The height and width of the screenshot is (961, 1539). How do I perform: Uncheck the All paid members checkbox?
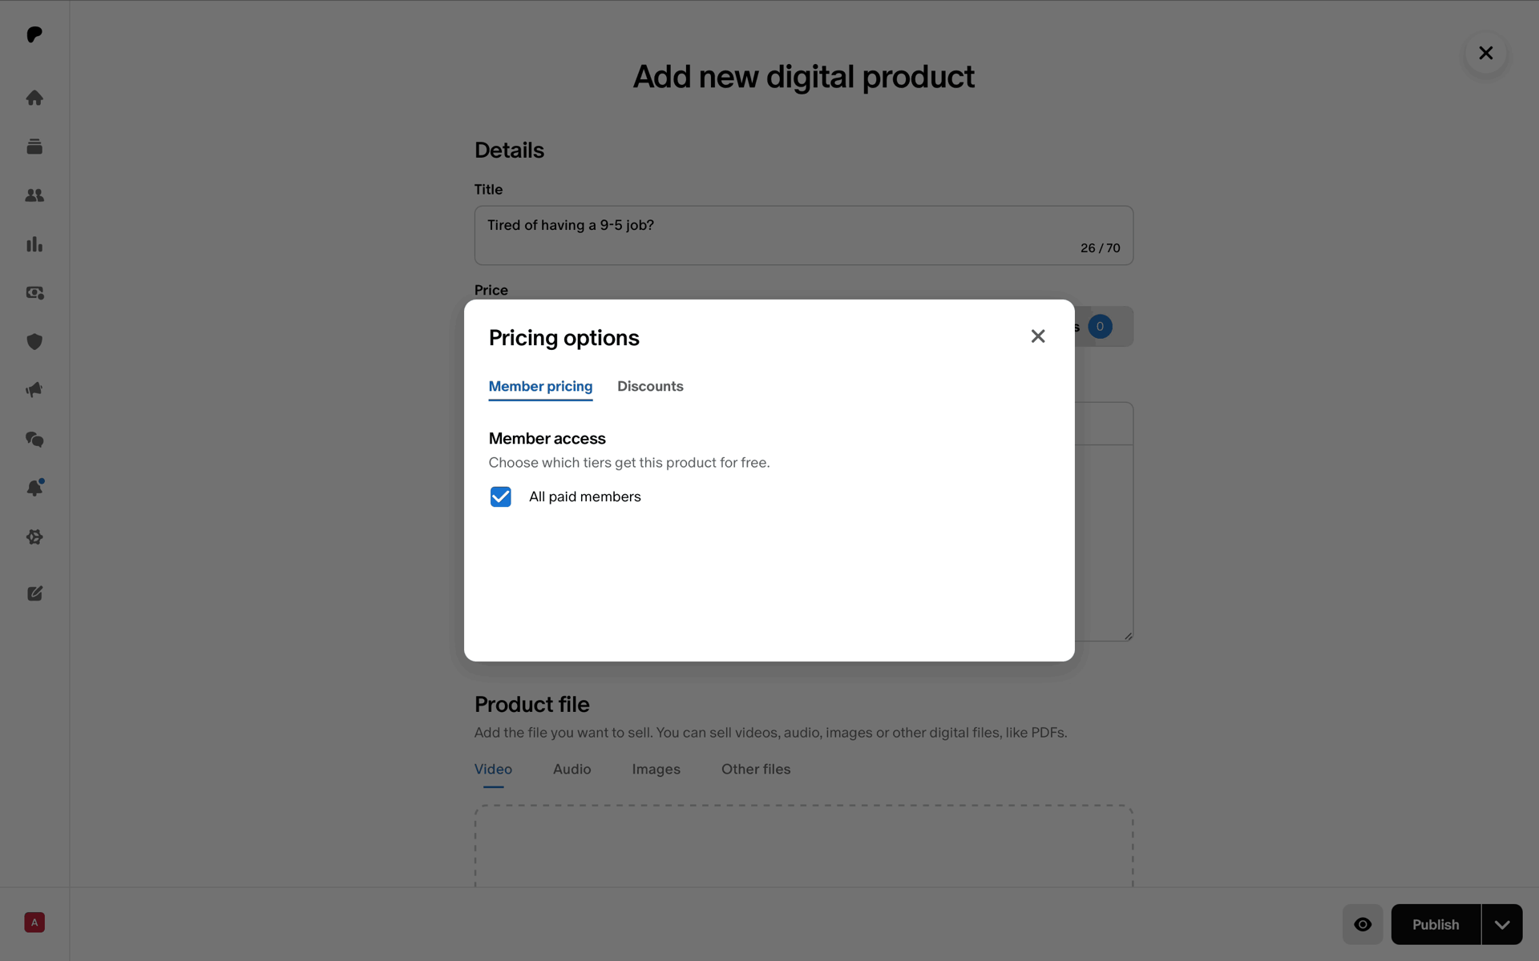coord(501,497)
